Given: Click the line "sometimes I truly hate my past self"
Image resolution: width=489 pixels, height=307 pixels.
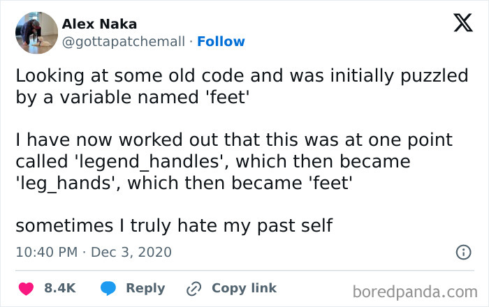Looking at the screenshot, I should coord(173,225).
